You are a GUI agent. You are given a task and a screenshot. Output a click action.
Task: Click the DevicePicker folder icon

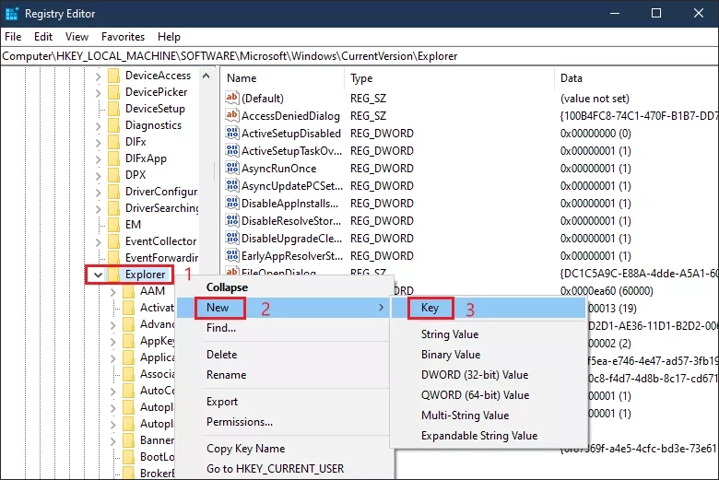(x=113, y=92)
